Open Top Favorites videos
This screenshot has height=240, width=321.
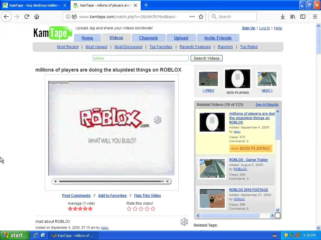[x=161, y=47]
